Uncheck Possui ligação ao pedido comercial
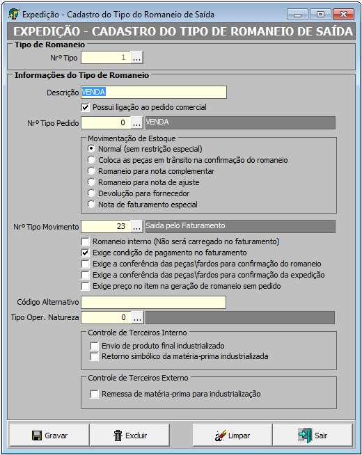 coord(85,108)
